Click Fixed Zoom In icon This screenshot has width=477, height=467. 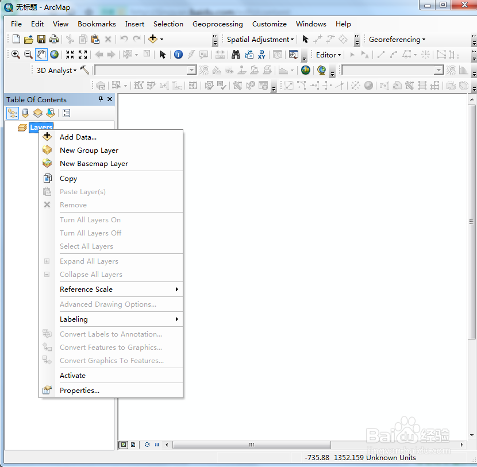[70, 55]
